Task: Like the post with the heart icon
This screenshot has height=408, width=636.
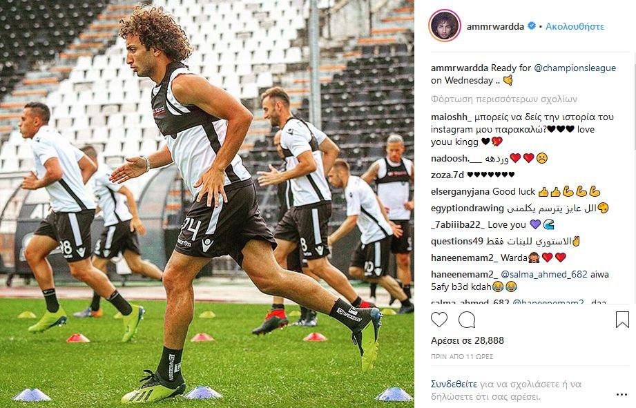Action: [x=439, y=320]
